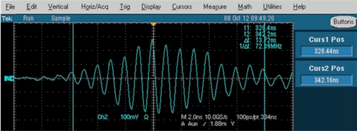This screenshot has width=357, height=131.
Task: Open the Measure menu
Action: pos(215,7)
